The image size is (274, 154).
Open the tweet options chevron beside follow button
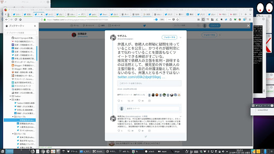click(181, 37)
